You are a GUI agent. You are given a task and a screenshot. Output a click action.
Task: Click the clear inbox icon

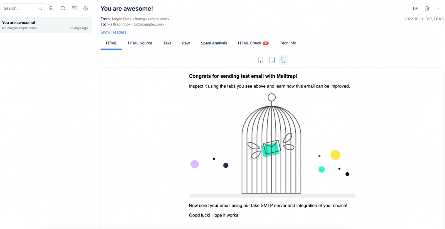74,8
